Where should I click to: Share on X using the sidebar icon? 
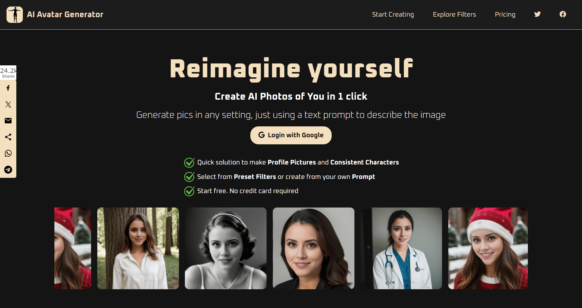click(8, 104)
